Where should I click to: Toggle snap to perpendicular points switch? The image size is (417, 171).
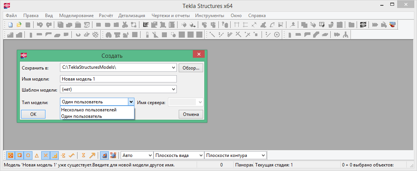click(55, 155)
